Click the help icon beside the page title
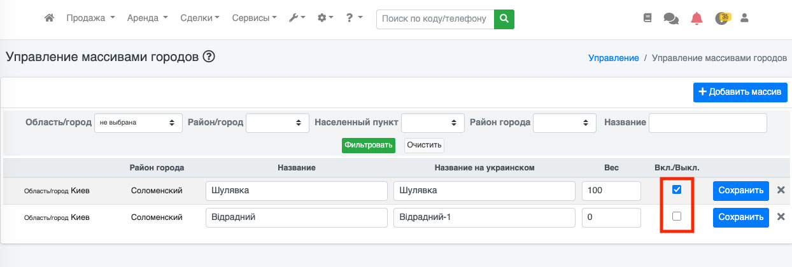Image resolution: width=792 pixels, height=267 pixels. (209, 57)
